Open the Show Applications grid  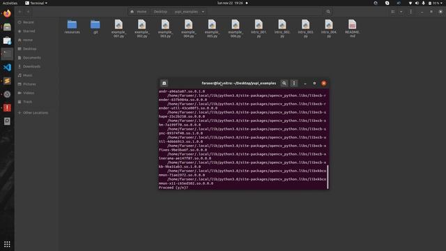tap(7, 244)
